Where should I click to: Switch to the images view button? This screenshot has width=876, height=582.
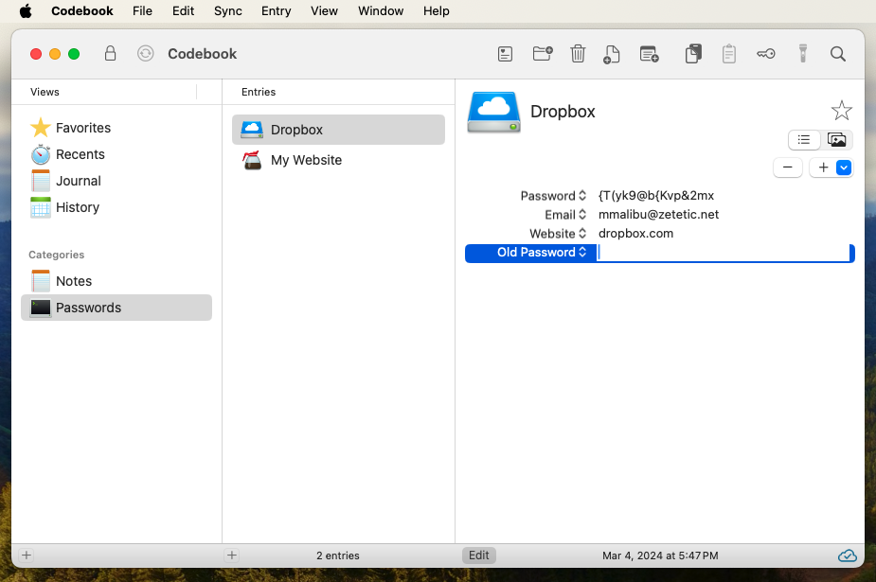click(x=836, y=139)
